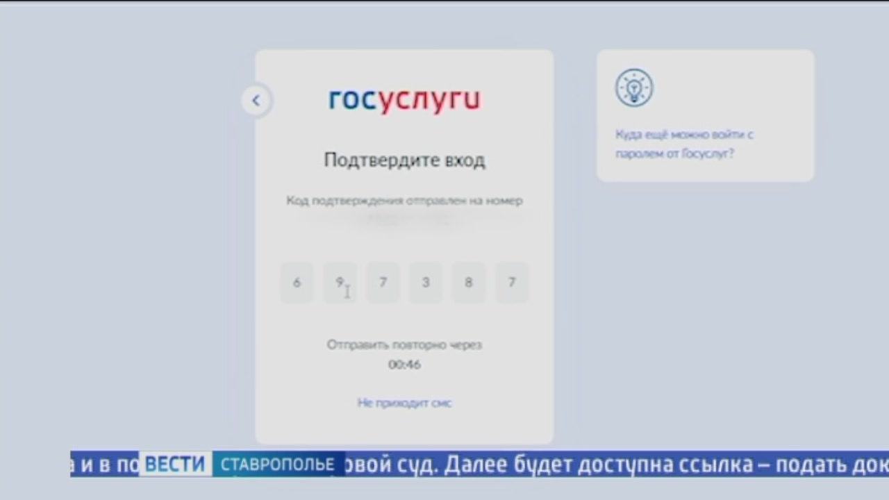Go back using the left chevron button
Image resolution: width=889 pixels, height=500 pixels.
pos(256,101)
